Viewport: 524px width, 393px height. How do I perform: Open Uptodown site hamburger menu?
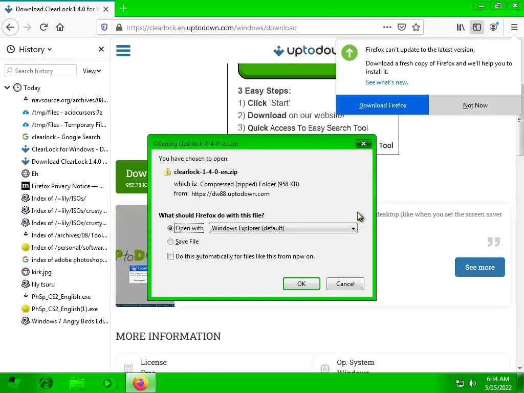pos(123,51)
